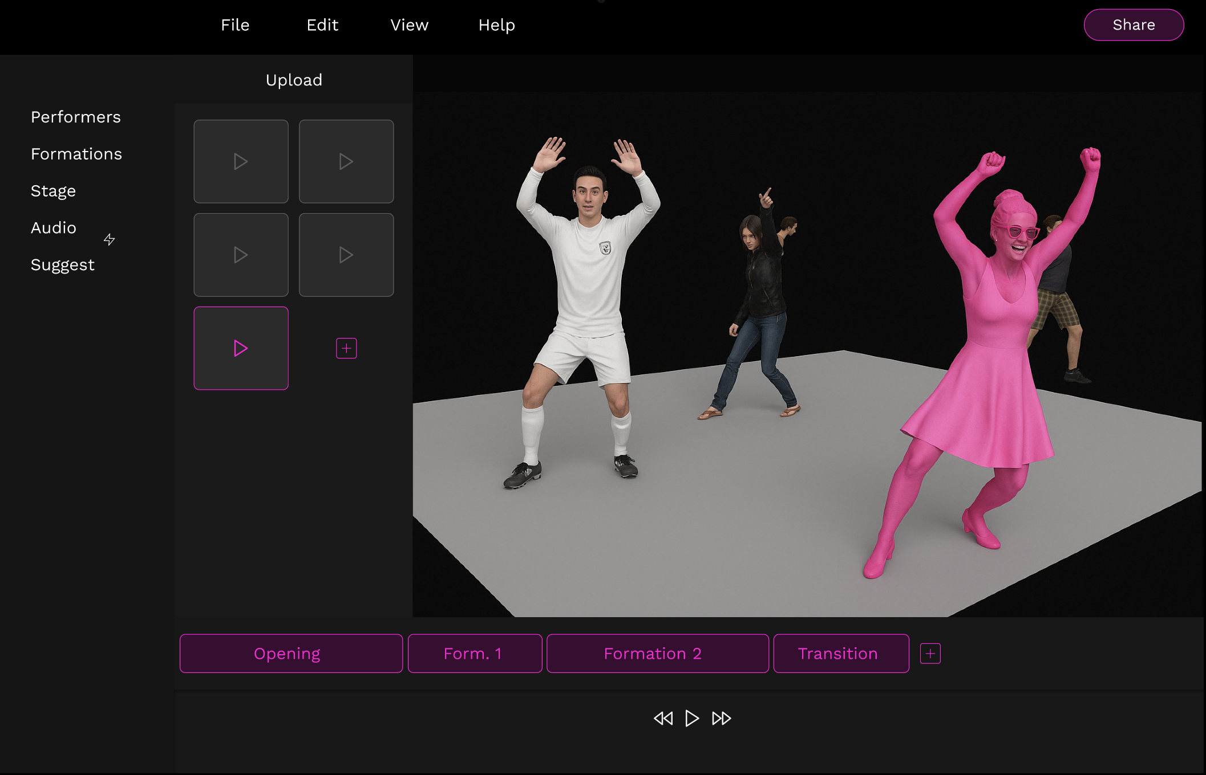Click the Upload button
This screenshot has height=775, width=1206.
click(x=294, y=80)
